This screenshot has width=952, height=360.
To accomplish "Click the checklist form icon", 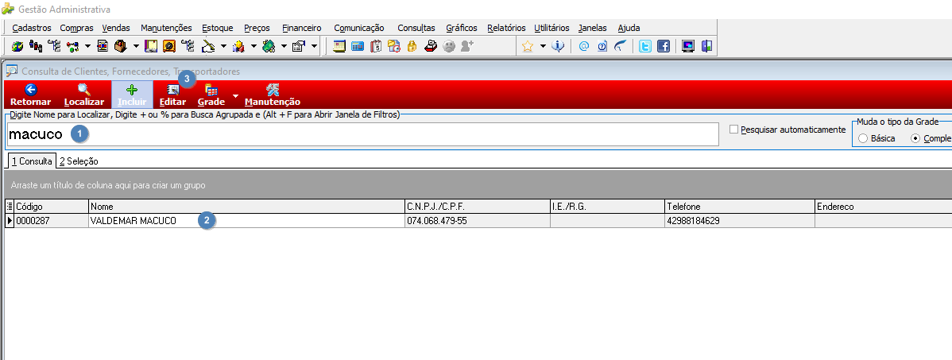I will tap(298, 46).
